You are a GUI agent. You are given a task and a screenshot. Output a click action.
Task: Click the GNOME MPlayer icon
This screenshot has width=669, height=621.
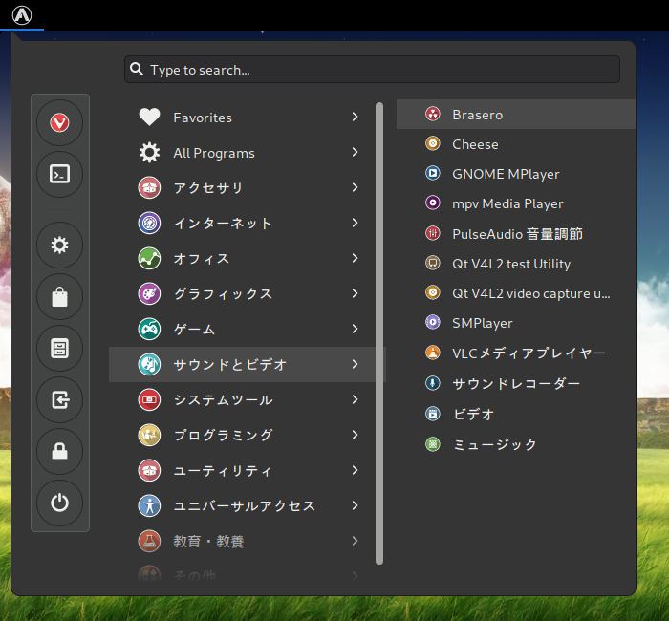(x=433, y=173)
